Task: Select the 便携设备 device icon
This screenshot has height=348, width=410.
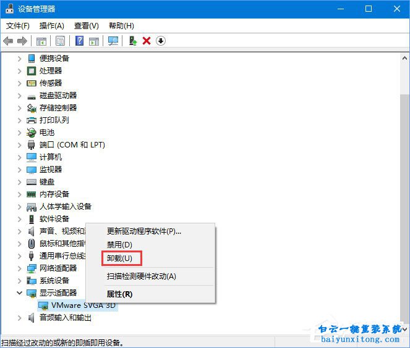Action: tap(32, 59)
